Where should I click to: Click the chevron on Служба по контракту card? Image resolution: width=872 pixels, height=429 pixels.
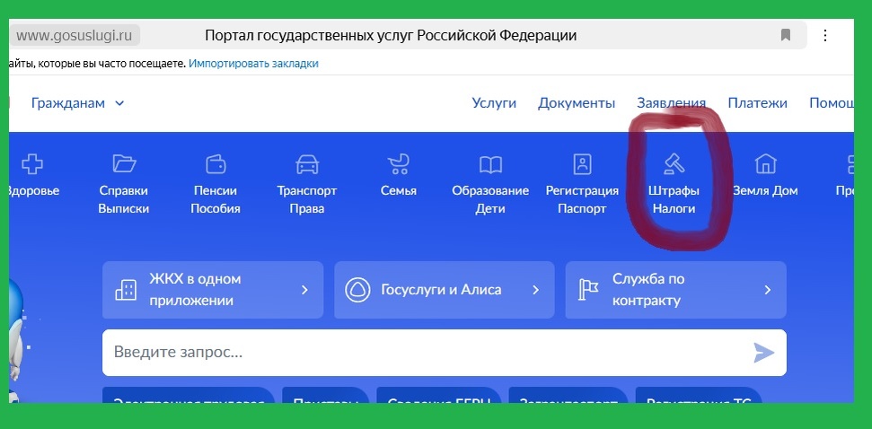tap(768, 290)
